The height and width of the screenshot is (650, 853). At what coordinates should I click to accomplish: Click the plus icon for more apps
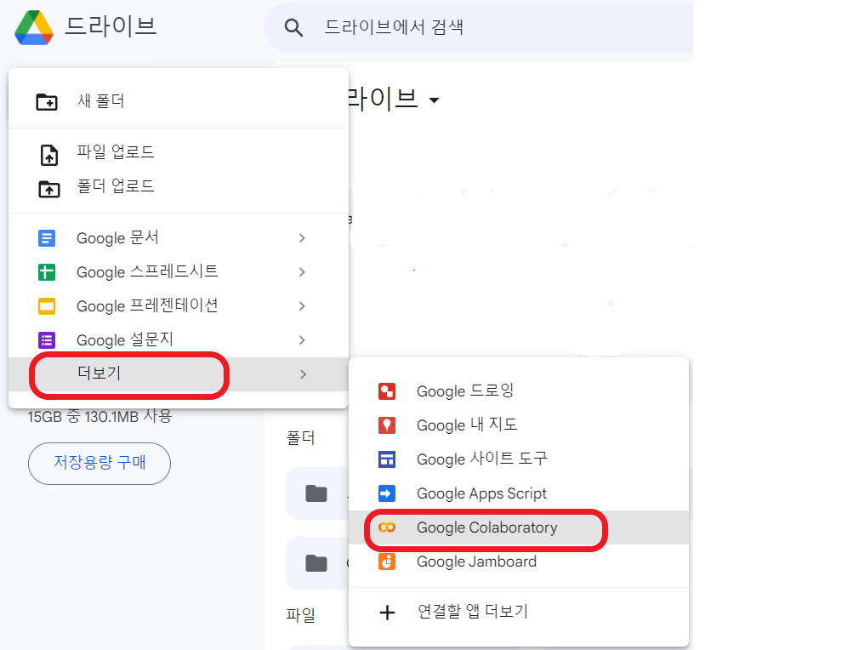point(387,613)
